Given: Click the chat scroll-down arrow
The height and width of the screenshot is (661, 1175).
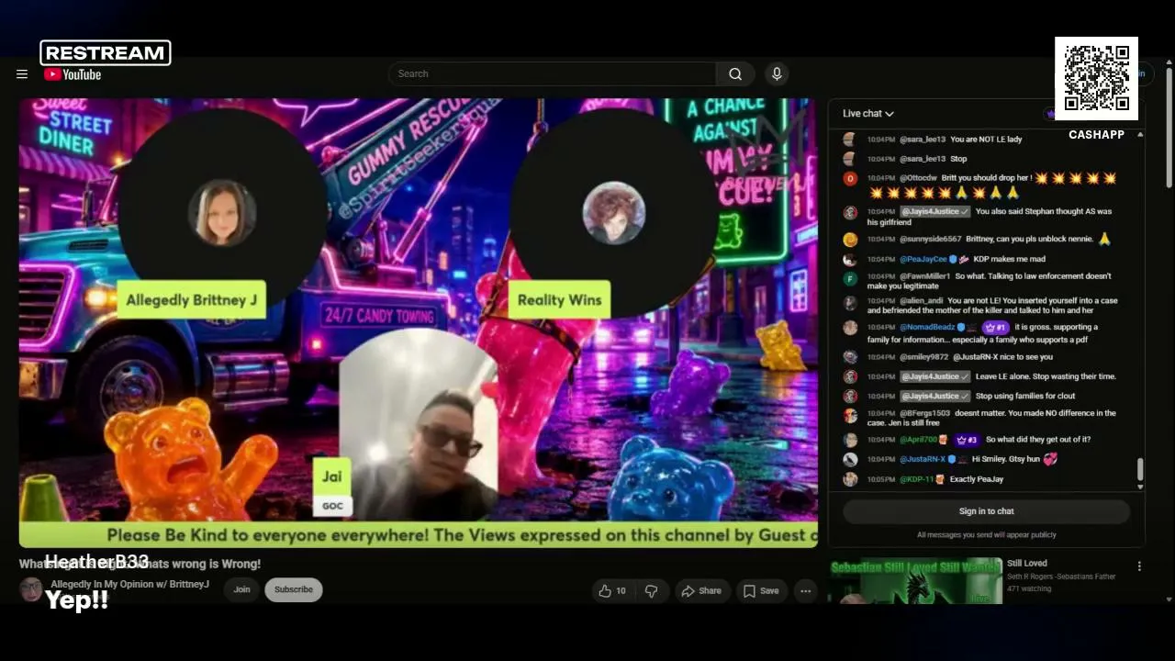Looking at the screenshot, I should (x=1140, y=487).
